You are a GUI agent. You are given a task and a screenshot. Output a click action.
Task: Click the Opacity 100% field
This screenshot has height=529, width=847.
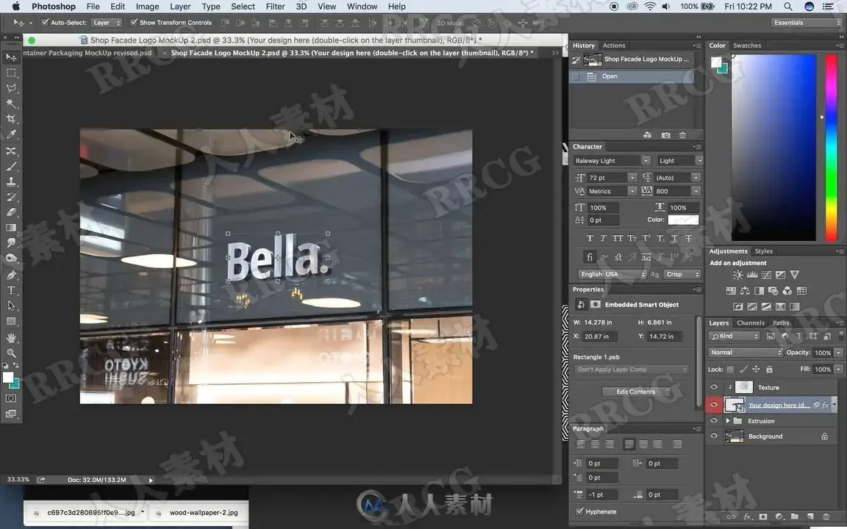[823, 353]
